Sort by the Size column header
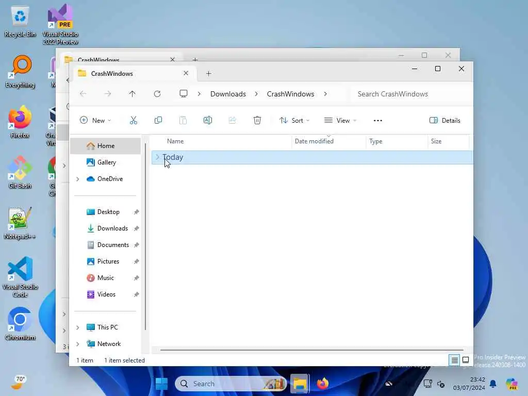Image resolution: width=528 pixels, height=396 pixels. (449, 141)
